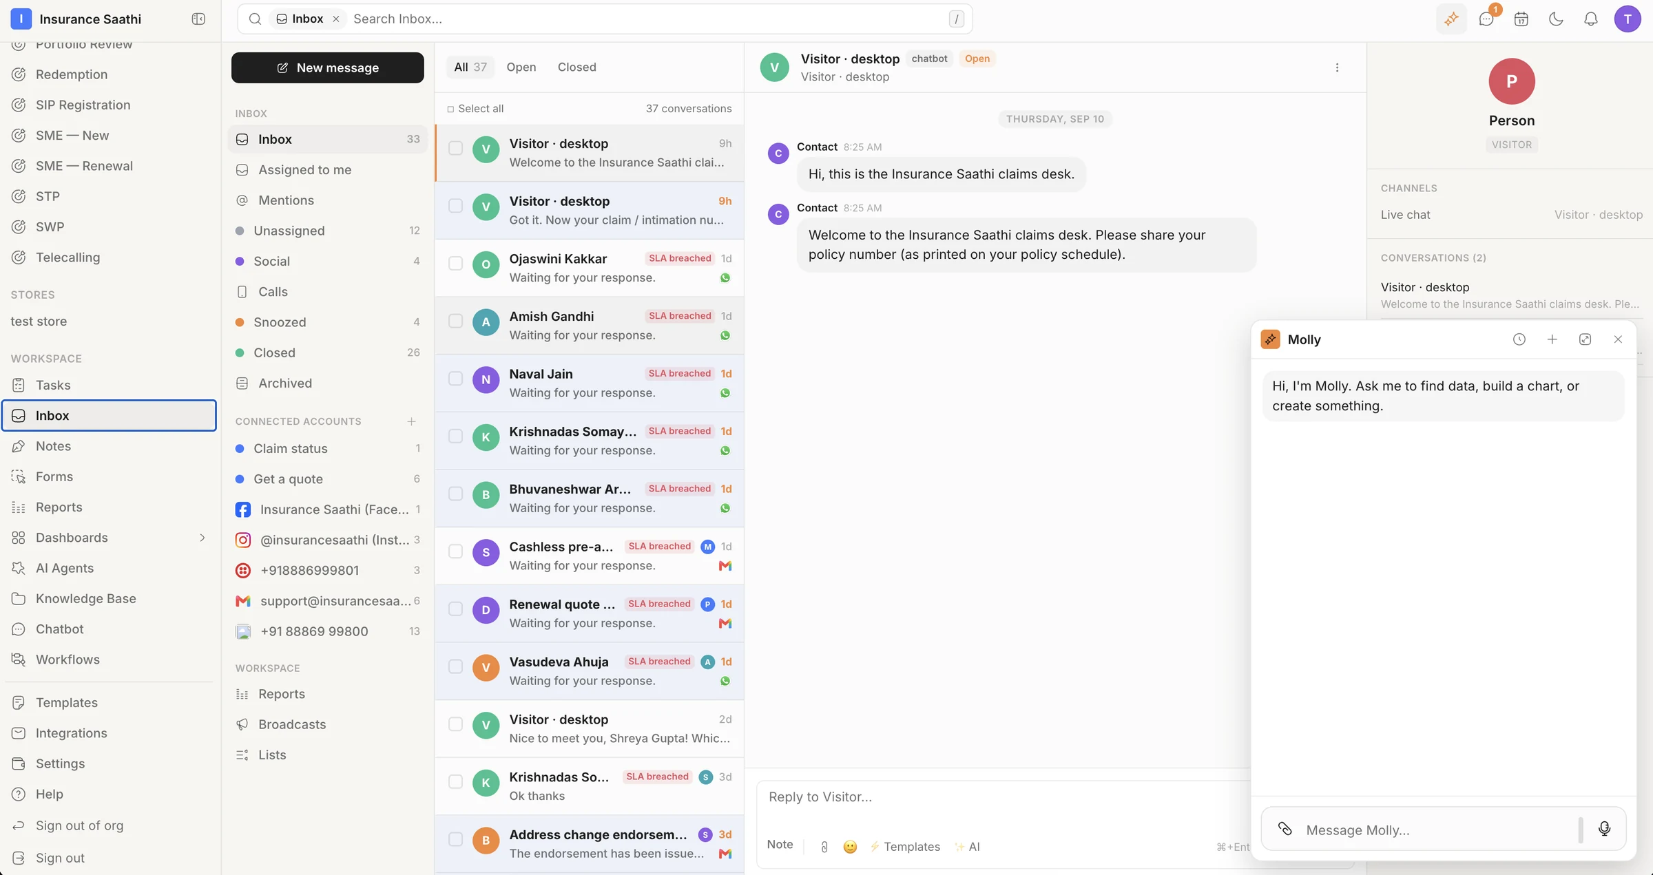Open Unassigned inbox folder
1653x875 pixels.
(328, 231)
